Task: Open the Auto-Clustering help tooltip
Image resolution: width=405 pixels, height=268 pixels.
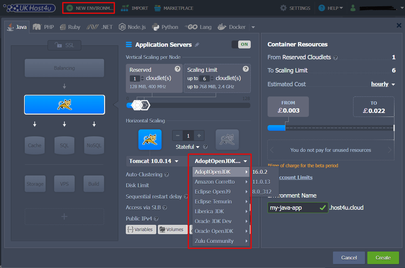Action: (166, 174)
